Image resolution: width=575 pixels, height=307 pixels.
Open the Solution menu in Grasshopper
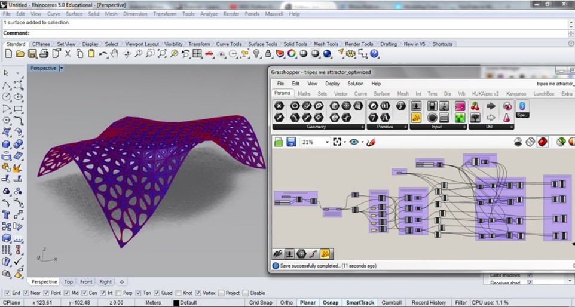tap(355, 84)
